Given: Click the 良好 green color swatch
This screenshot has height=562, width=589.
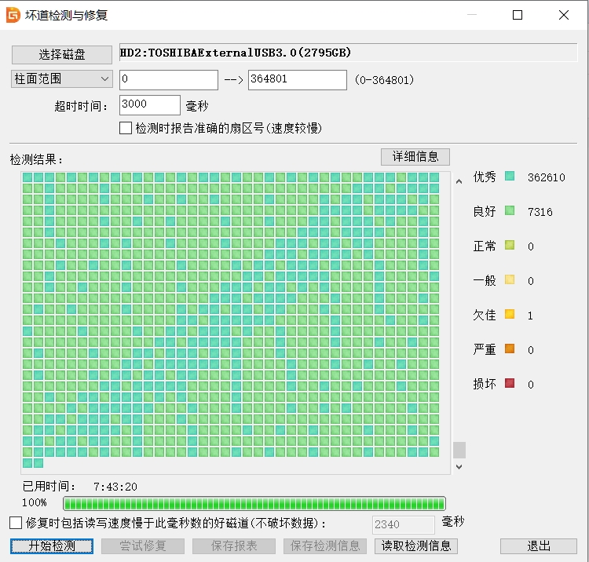Looking at the screenshot, I should coord(510,210).
